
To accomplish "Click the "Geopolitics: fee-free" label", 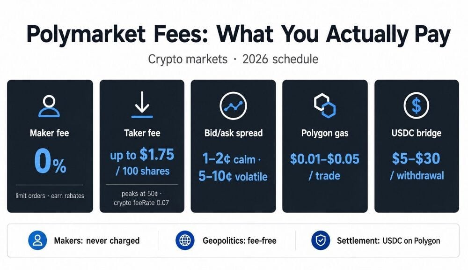I will click(x=239, y=240).
